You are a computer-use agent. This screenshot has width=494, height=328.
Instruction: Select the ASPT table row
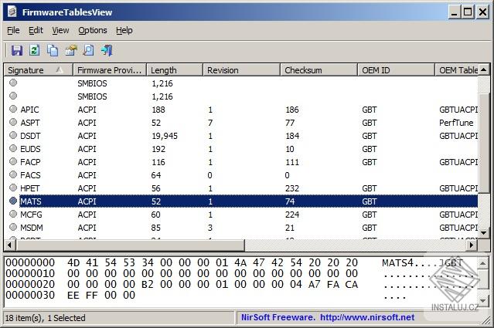pyautogui.click(x=241, y=123)
